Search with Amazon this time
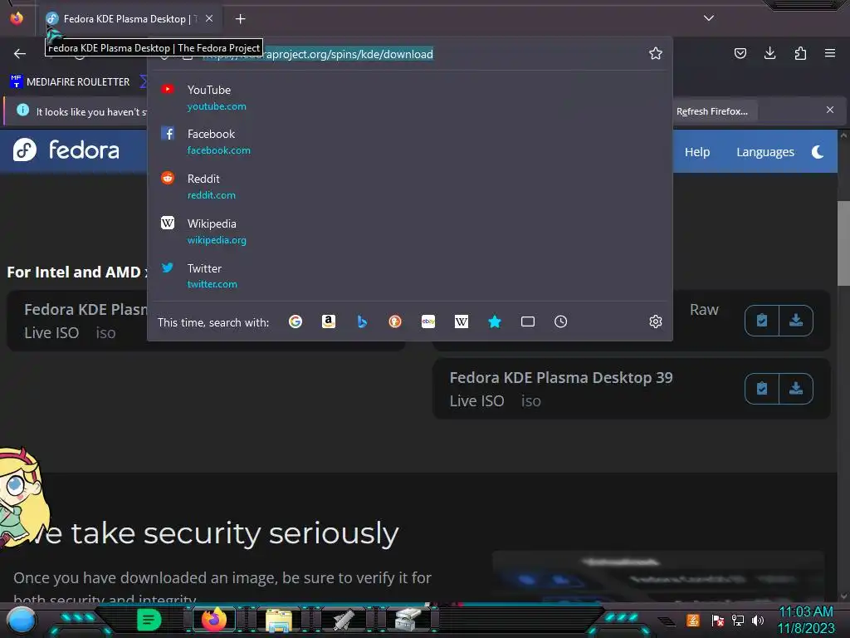Screen dimensions: 850x638 coord(329,321)
